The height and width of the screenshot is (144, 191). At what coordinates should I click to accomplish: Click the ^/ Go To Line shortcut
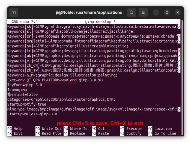(162, 133)
